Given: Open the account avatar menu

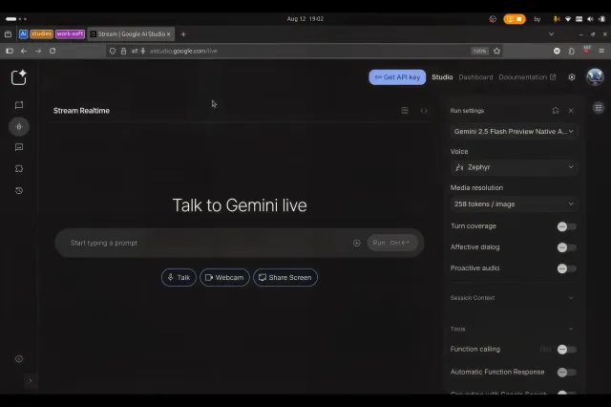Looking at the screenshot, I should pos(595,77).
